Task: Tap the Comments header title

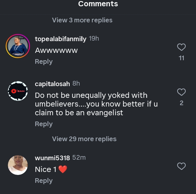Action: [98, 4]
